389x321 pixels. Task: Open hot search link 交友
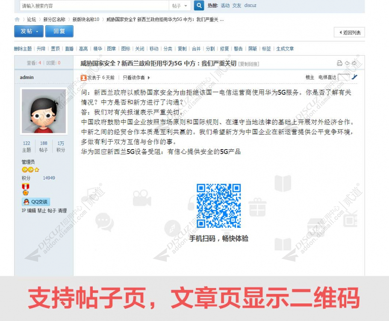point(237,6)
